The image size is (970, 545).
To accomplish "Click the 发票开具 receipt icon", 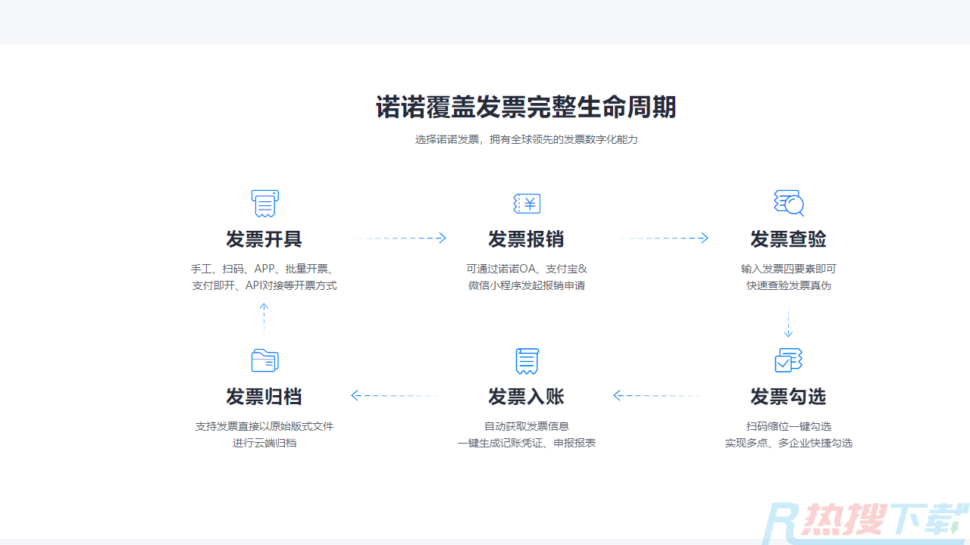I will tap(264, 204).
